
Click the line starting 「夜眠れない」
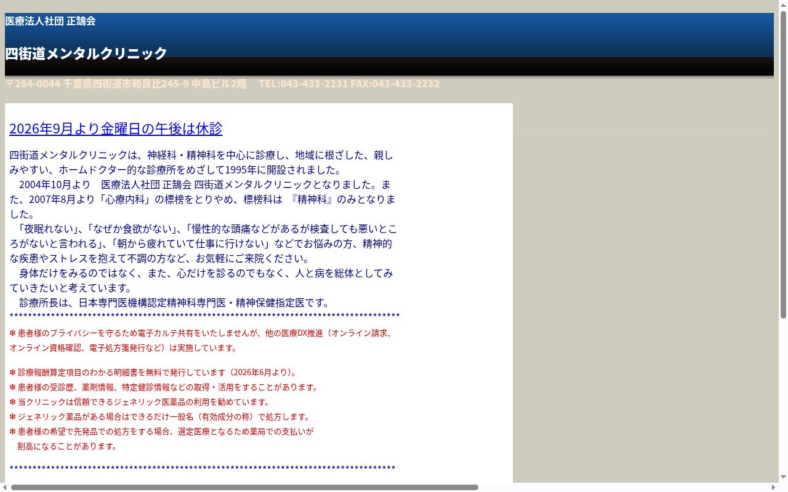203,244
